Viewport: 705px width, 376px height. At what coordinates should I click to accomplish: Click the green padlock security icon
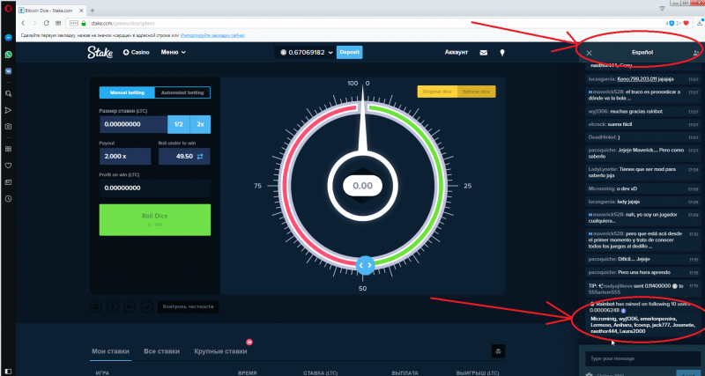83,23
